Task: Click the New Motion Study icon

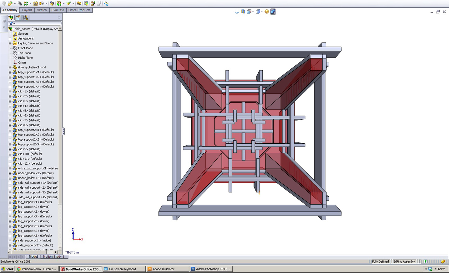Action: point(79,3)
